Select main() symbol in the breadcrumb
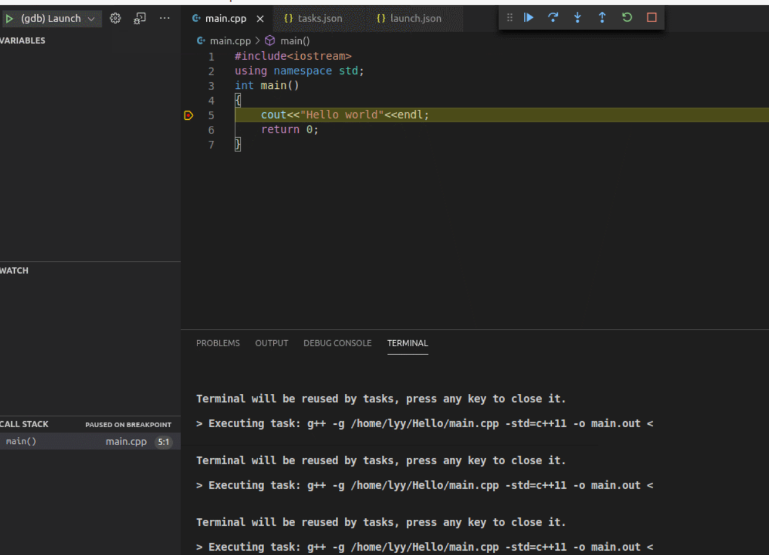This screenshot has width=769, height=555. (295, 41)
